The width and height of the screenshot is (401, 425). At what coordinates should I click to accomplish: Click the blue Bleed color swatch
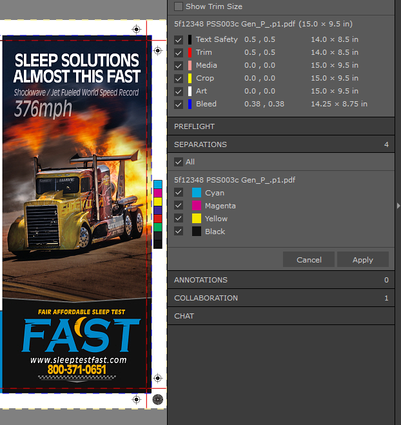[190, 104]
